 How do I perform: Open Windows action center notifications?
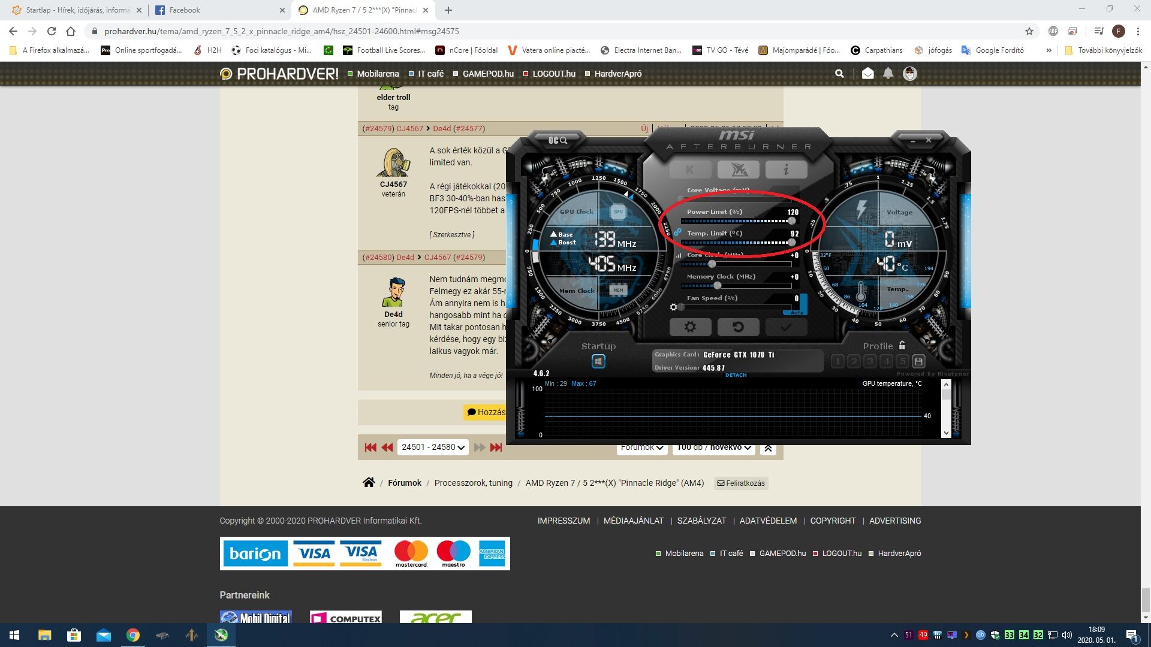click(1132, 635)
